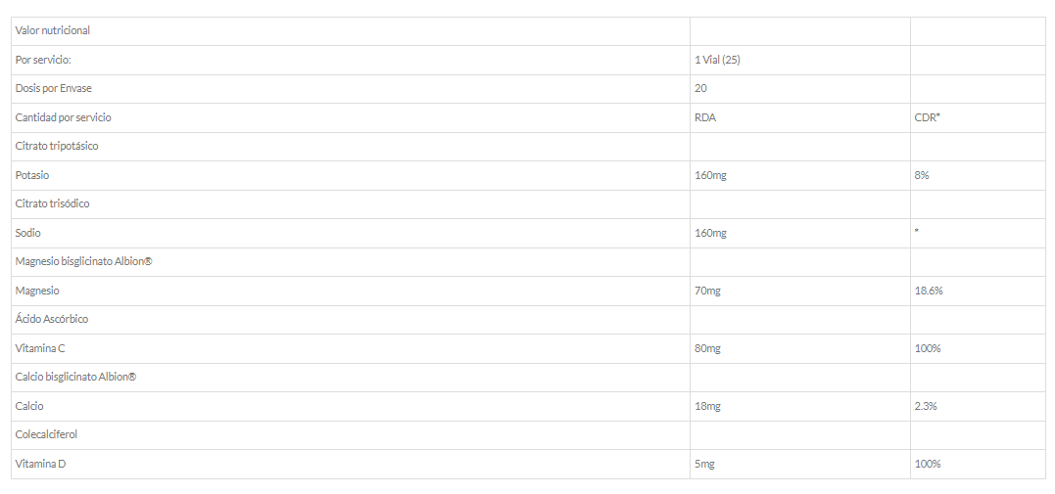Image resolution: width=1055 pixels, height=494 pixels.
Task: Select the "Ácido Ascórbico" row label
Action: pos(52,319)
